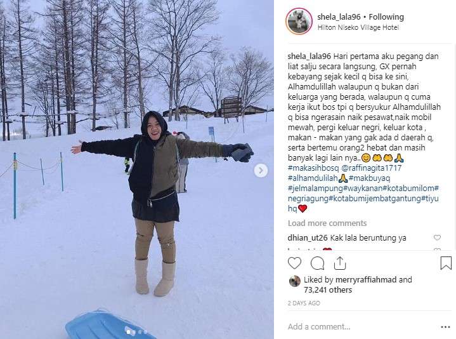
Task: Like dhian_ut26's comment
Action: point(437,237)
